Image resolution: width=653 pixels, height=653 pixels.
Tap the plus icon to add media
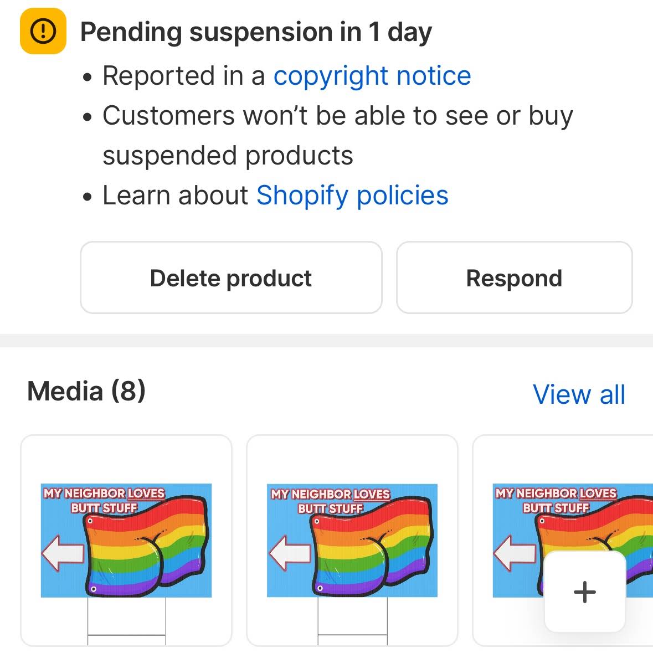pos(585,592)
